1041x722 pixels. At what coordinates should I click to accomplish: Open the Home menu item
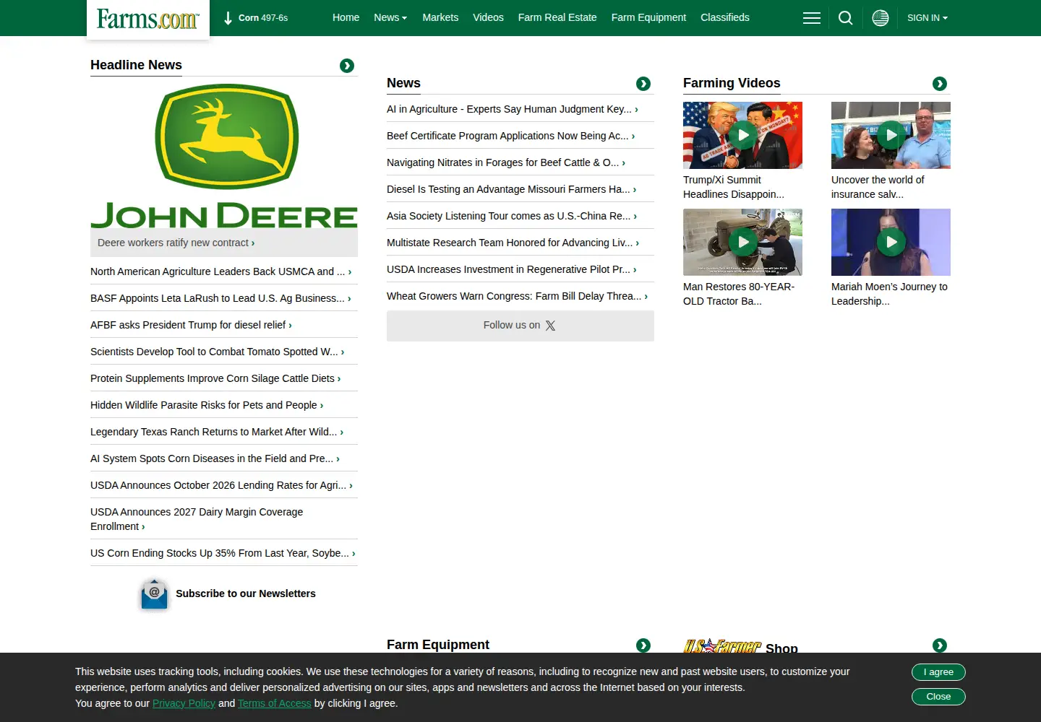point(346,17)
